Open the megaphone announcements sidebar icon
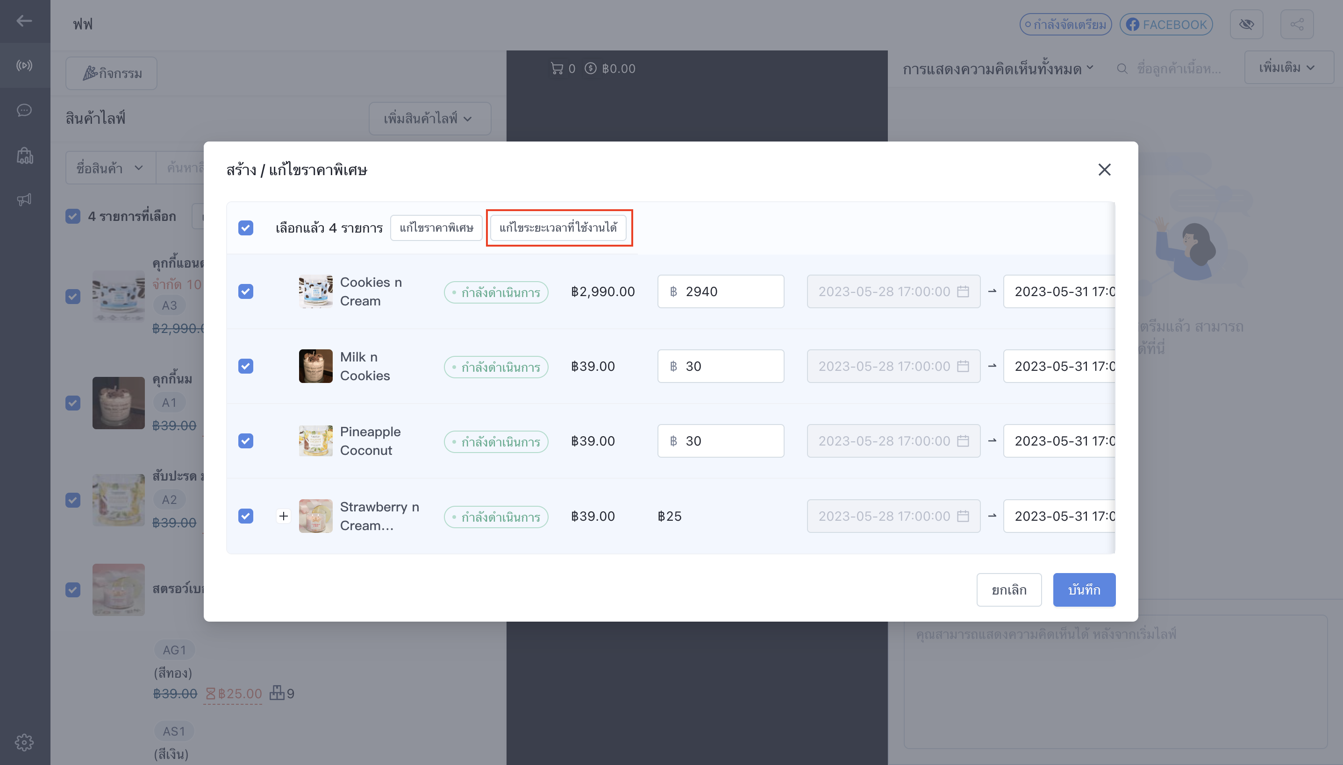1343x765 pixels. (24, 200)
